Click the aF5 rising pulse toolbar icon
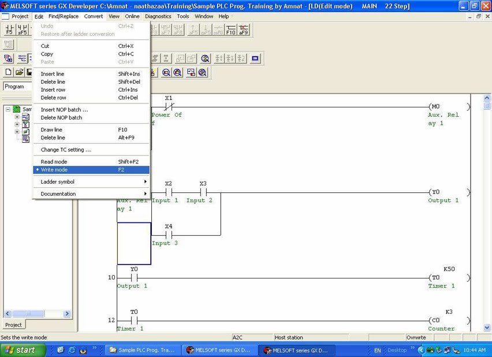492x357 pixels. pos(193,29)
